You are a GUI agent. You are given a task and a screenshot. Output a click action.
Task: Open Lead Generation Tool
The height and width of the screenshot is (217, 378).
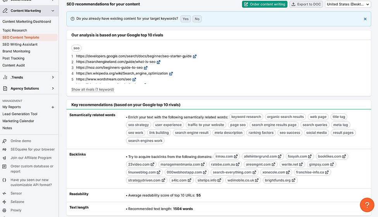pyautogui.click(x=20, y=114)
